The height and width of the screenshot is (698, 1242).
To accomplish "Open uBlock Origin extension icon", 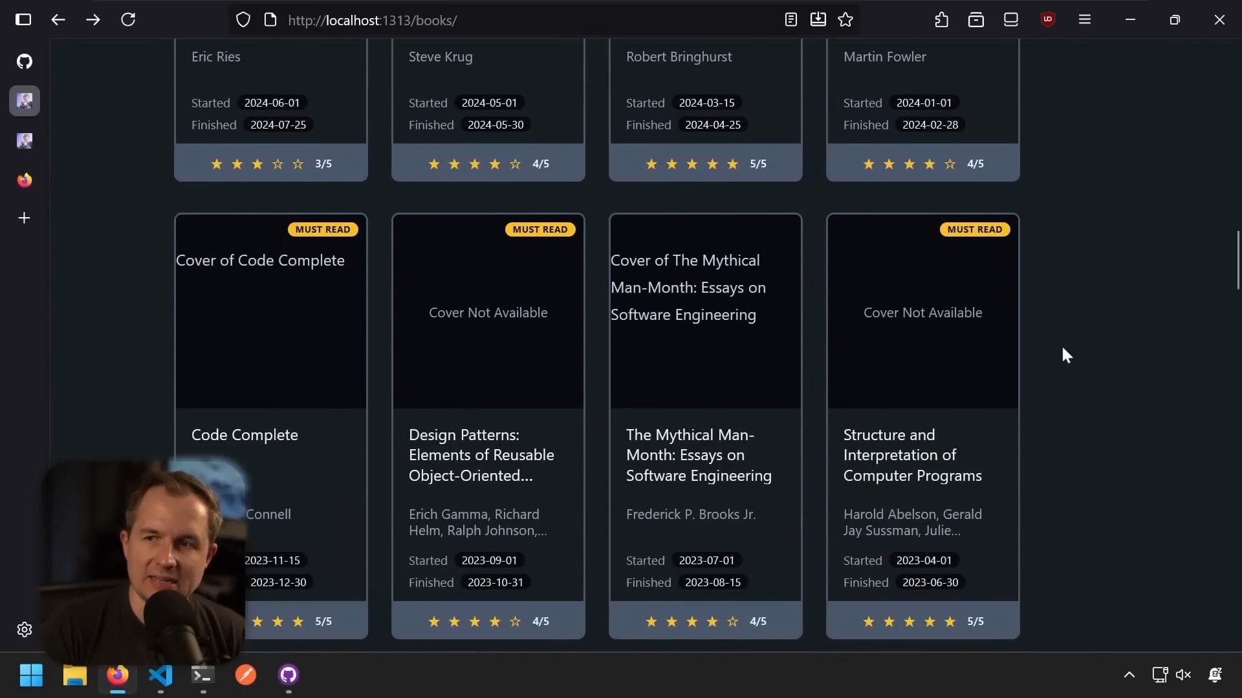I will [1048, 19].
